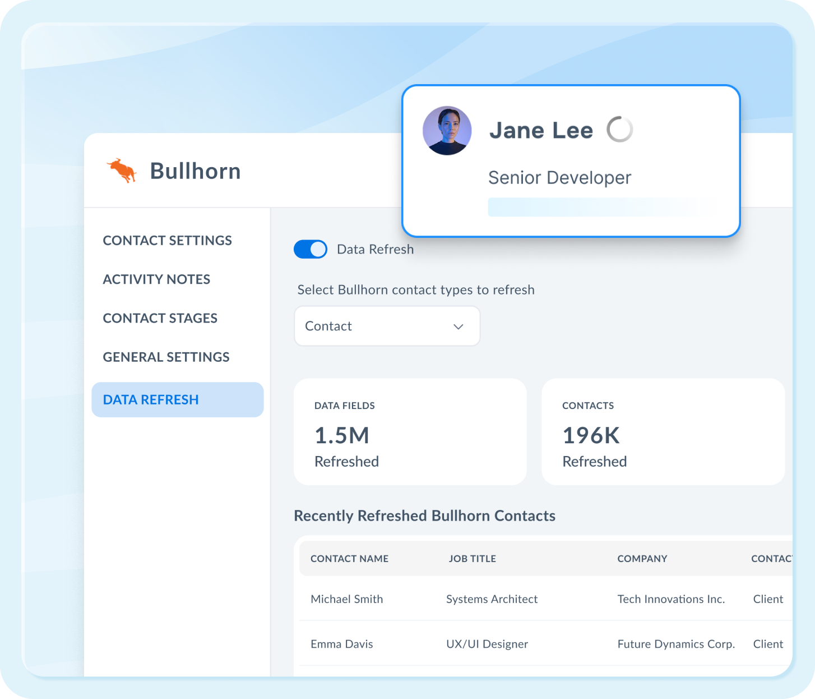Click Client type in Emma Davis row
The height and width of the screenshot is (699, 815).
[768, 644]
